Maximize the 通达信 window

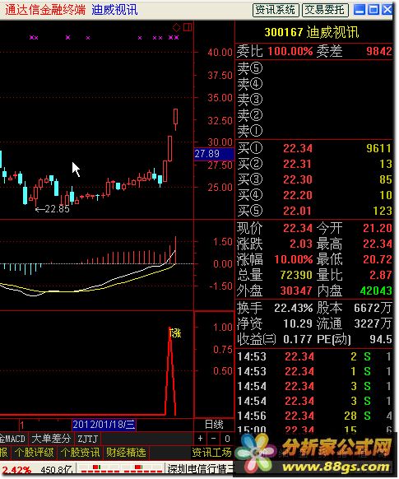[x=373, y=10]
